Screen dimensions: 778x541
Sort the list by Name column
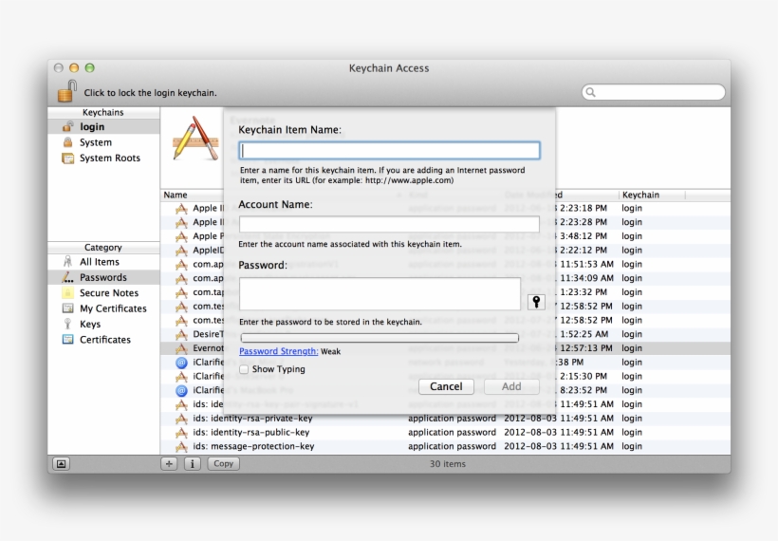(x=176, y=195)
